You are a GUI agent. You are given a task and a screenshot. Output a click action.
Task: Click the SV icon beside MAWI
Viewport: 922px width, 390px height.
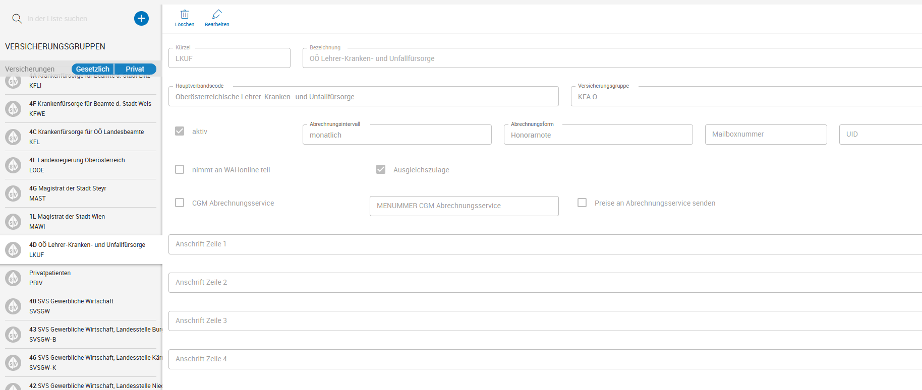tap(13, 221)
